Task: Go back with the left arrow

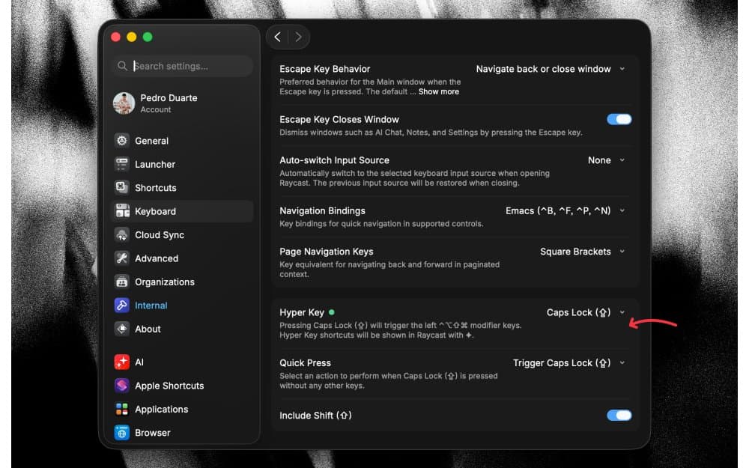Action: pyautogui.click(x=278, y=37)
